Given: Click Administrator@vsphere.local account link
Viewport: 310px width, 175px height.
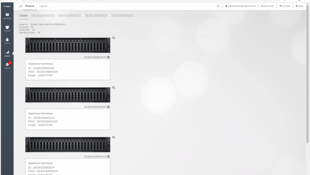Looking at the screenshot, I should pos(240,6).
